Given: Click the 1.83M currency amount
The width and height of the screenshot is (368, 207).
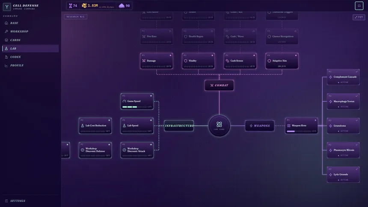Looking at the screenshot, I should [93, 6].
